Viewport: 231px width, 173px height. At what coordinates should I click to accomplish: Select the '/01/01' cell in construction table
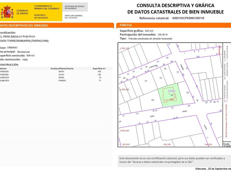click(x=61, y=74)
